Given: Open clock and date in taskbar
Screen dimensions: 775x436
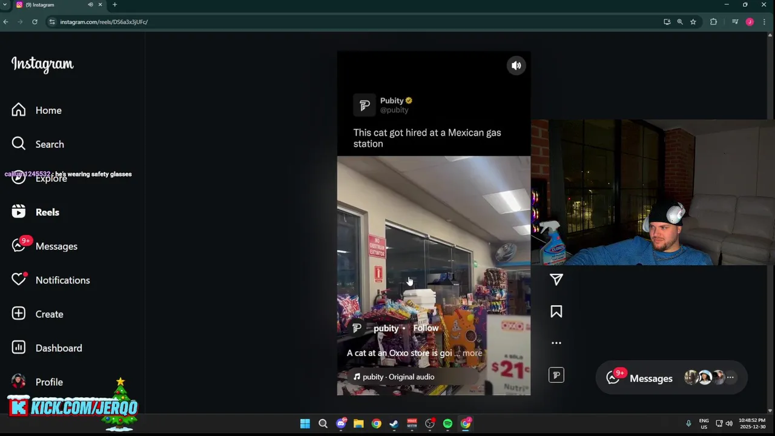Looking at the screenshot, I should tap(751, 423).
